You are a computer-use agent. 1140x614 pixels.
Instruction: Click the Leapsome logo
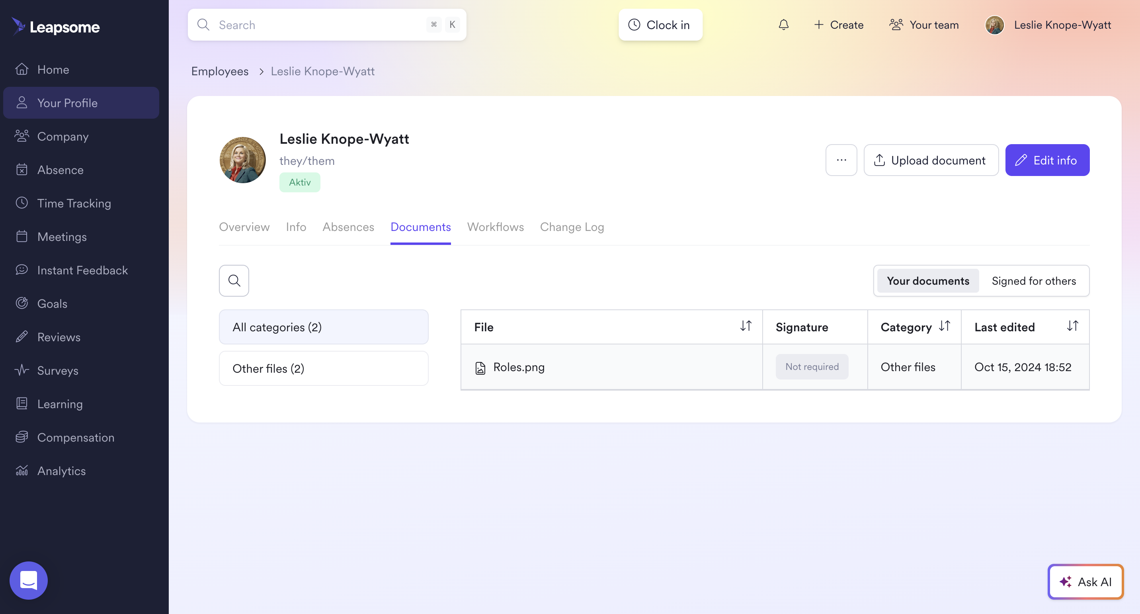click(56, 27)
